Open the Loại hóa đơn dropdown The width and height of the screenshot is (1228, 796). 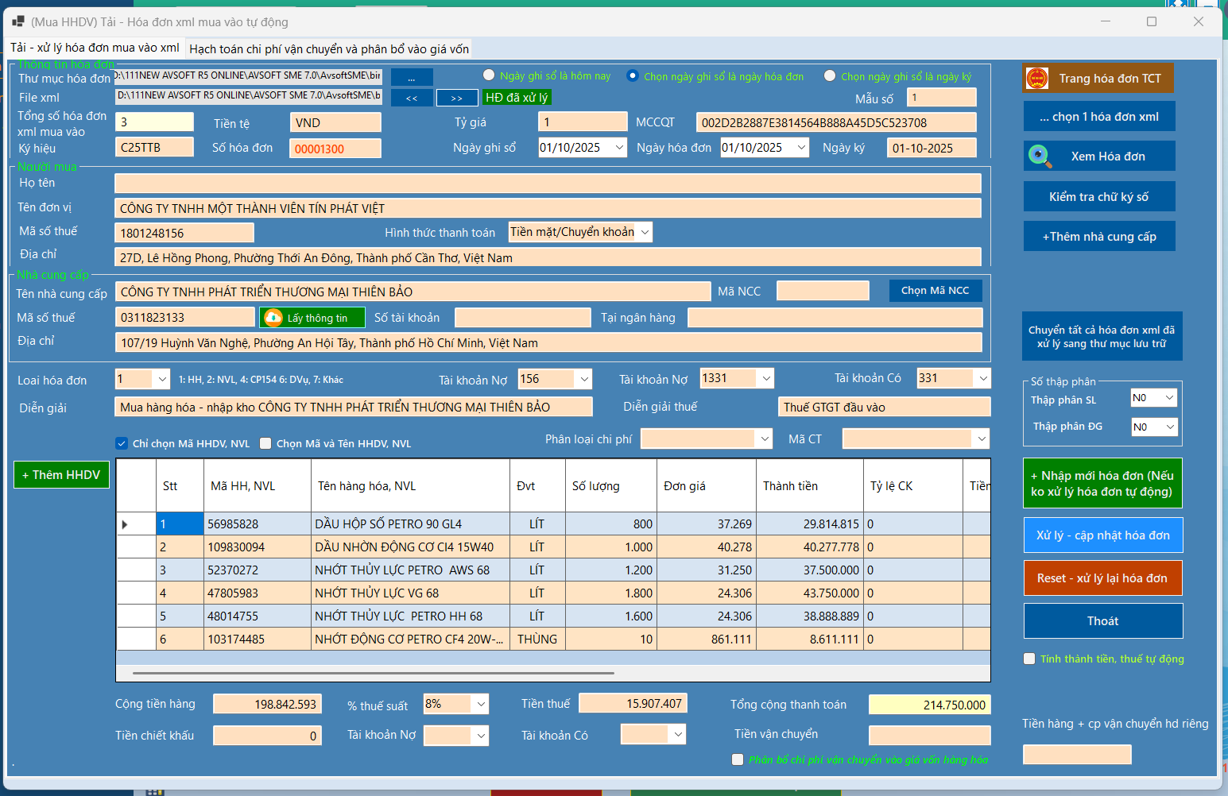162,380
